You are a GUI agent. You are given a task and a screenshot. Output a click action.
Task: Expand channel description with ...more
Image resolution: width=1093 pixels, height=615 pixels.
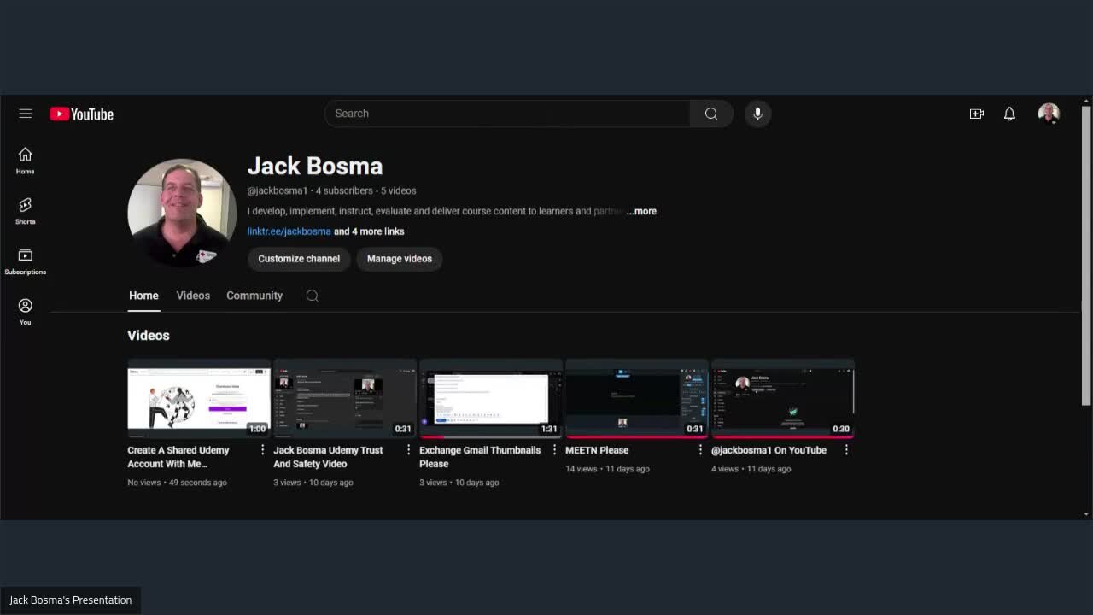(x=641, y=211)
